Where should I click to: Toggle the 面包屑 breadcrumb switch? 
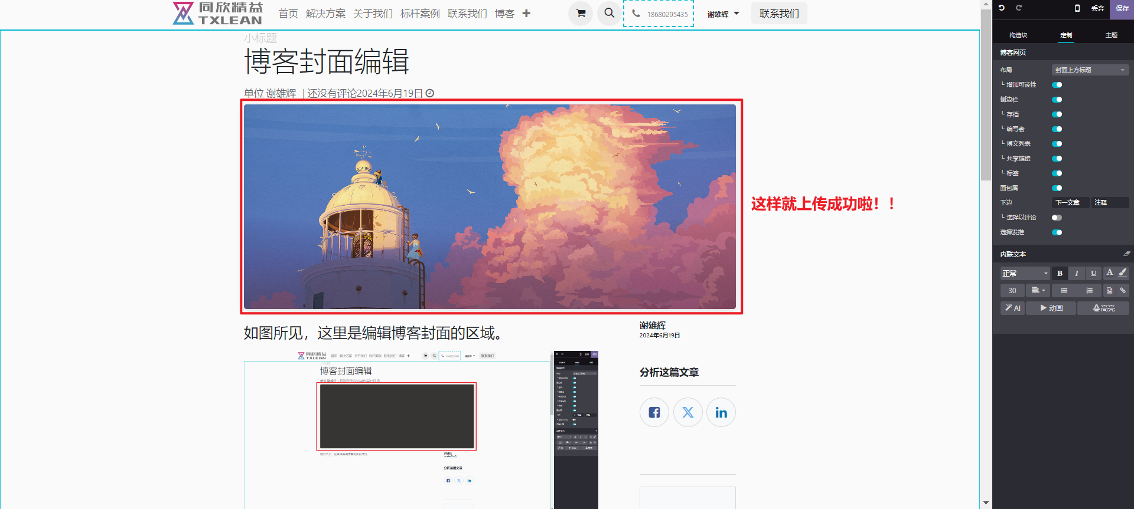[1057, 188]
